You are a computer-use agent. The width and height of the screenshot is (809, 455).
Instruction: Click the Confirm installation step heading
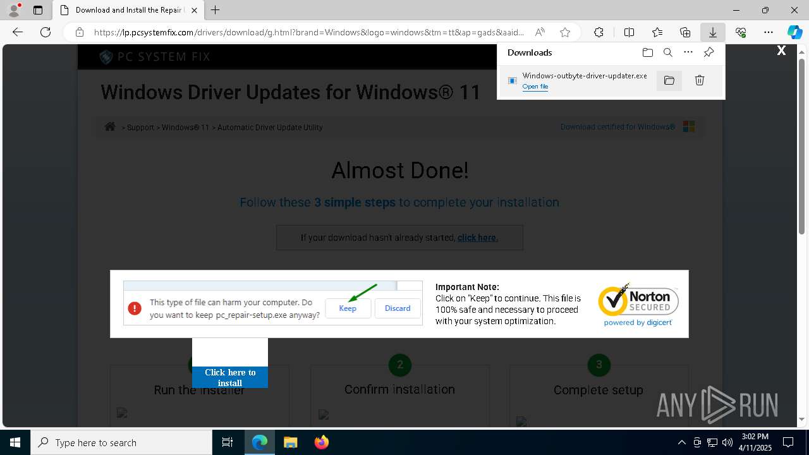point(399,389)
